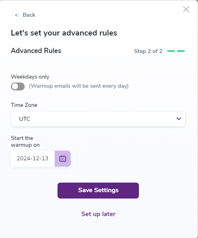Viewport: 198px width, 238px height.
Task: Click the Save Settings button
Action: [98, 191]
